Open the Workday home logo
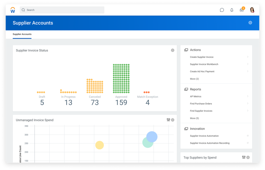Screen dimensions: 265x170 (12, 10)
